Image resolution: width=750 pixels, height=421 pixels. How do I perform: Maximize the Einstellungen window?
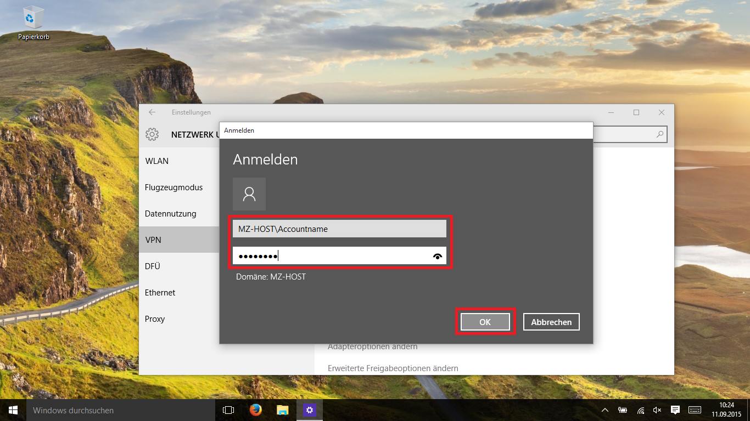(x=636, y=112)
